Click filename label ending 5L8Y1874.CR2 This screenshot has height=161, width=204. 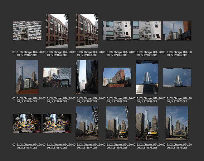pyautogui.click(x=87, y=146)
